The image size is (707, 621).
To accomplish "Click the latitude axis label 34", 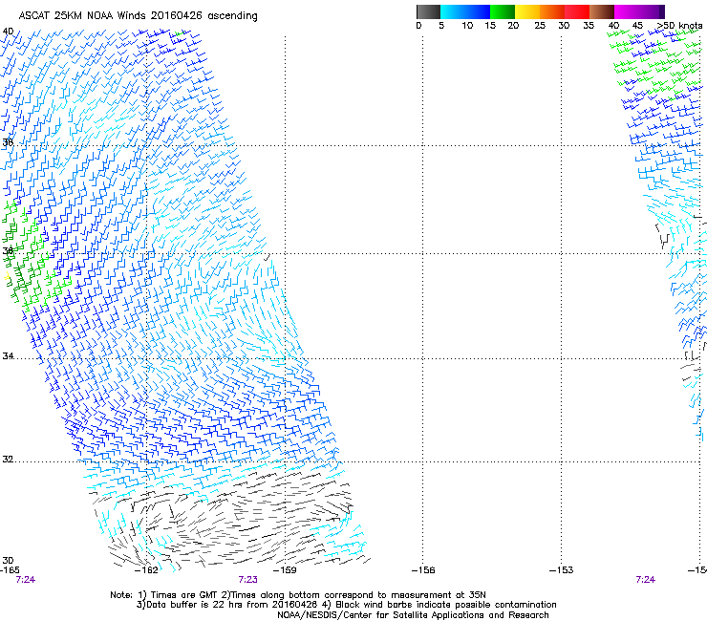I will (8, 355).
